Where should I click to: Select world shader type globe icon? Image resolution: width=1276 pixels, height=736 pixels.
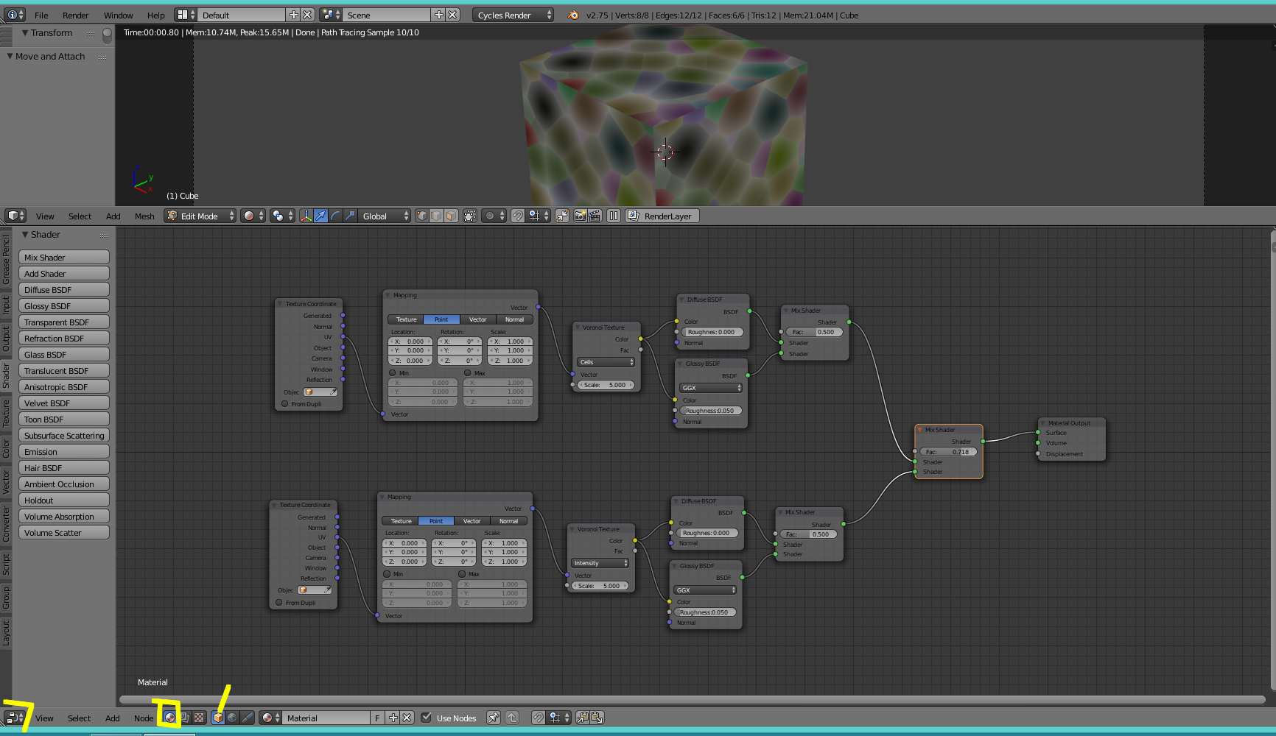(x=232, y=718)
